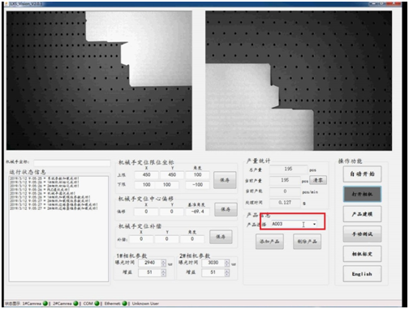This screenshot has width=409, height=309.
Task: Click the 2#Camera green status light
Action: point(75,303)
